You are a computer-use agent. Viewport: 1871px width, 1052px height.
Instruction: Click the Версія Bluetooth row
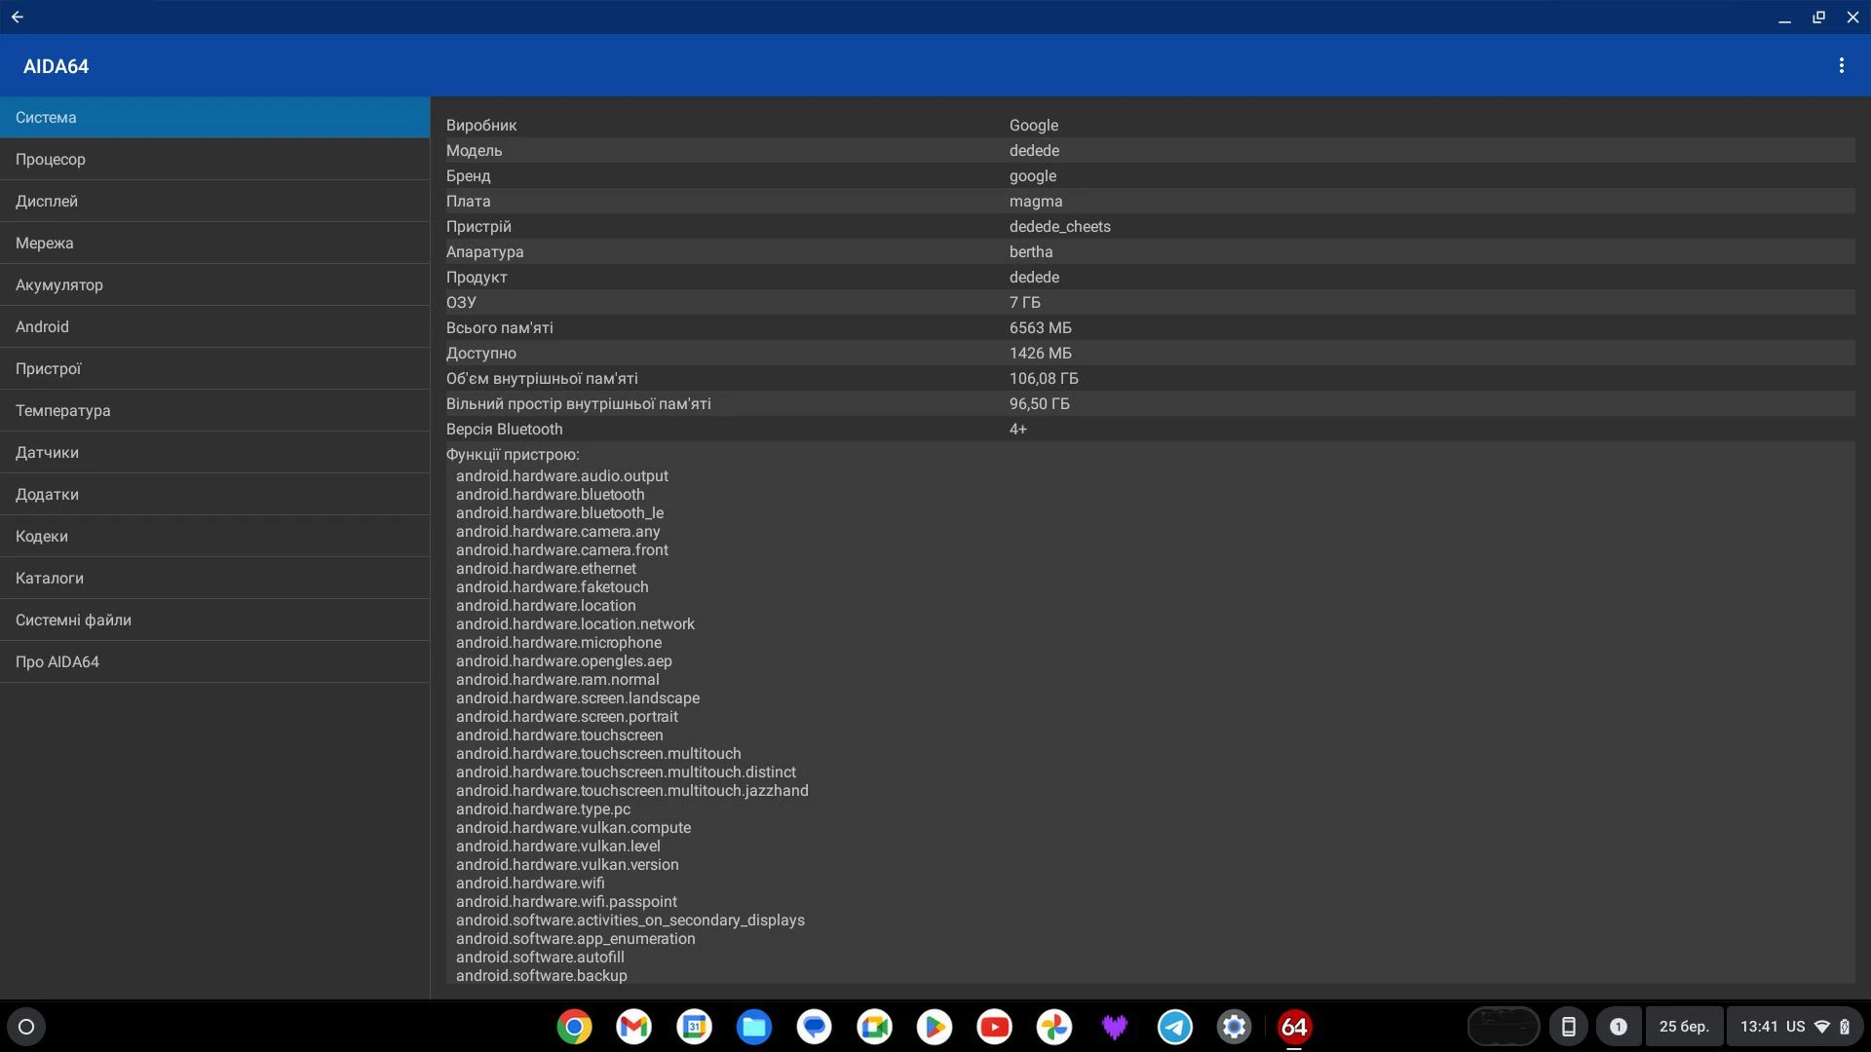tap(1150, 429)
